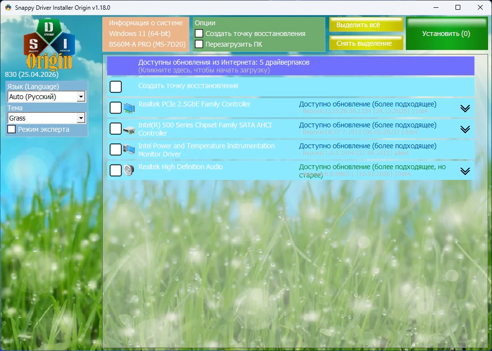The height and width of the screenshot is (351, 492).
Task: Click the device icon for Intel Power Monitor Driver
Action: point(129,150)
